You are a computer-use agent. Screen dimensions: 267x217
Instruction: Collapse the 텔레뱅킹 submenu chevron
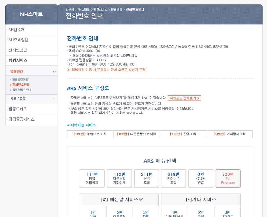54,72
